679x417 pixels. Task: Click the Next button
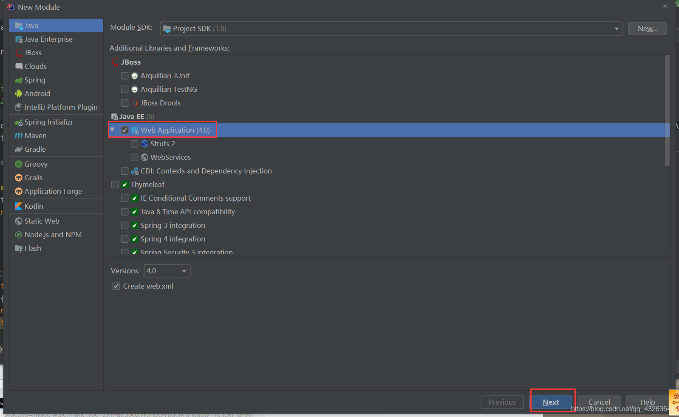[x=551, y=402]
